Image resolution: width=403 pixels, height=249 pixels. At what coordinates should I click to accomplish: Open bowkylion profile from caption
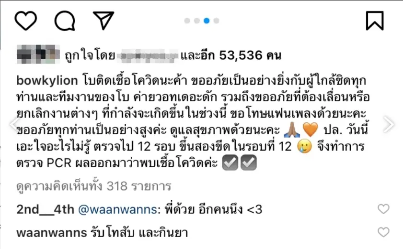coord(47,80)
